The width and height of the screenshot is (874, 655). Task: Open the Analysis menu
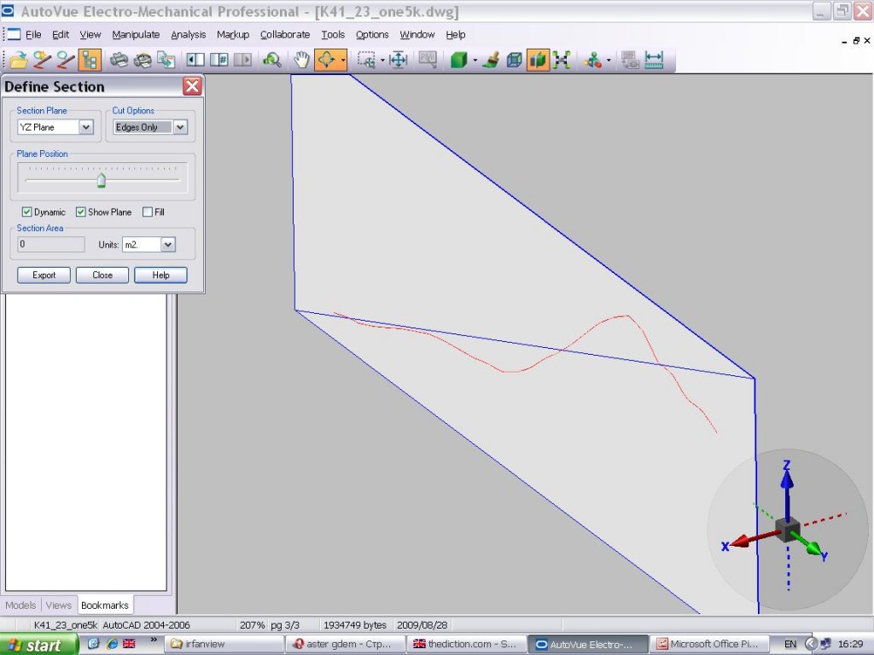(188, 35)
